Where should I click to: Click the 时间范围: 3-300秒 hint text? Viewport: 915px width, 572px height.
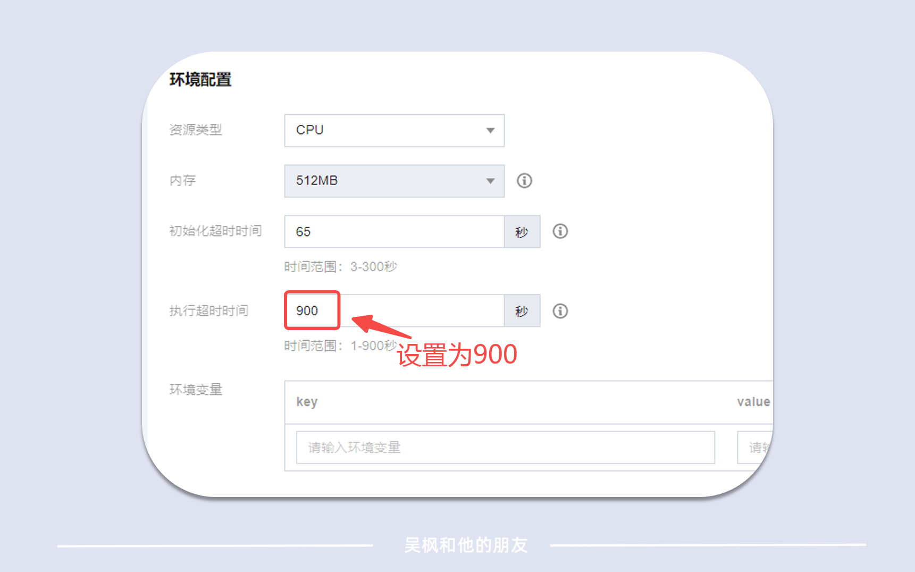[340, 266]
